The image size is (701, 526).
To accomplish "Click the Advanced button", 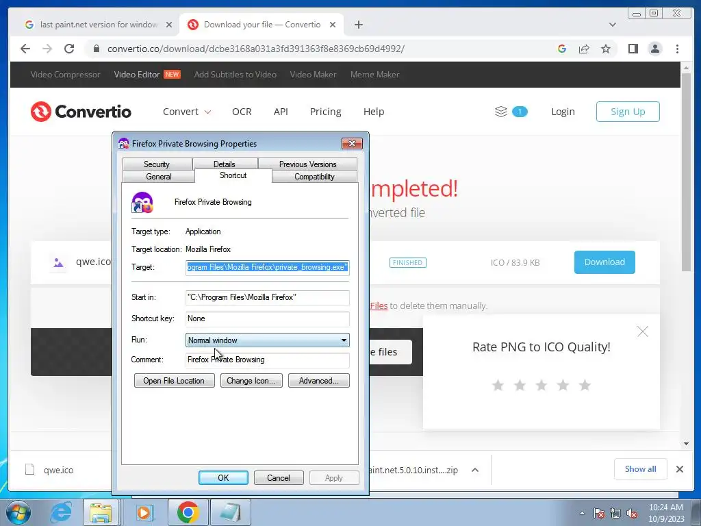I will pyautogui.click(x=319, y=381).
